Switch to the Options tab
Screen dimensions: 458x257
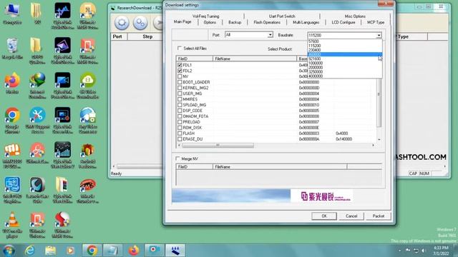tap(210, 22)
